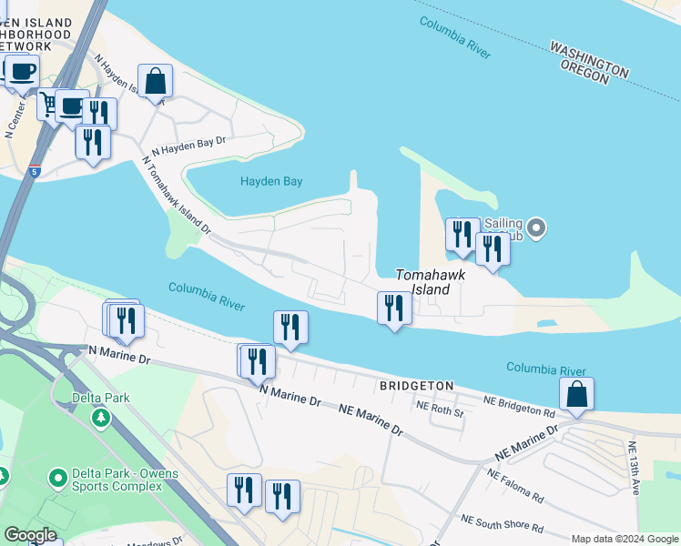
Task: Select the rightmost restaurant marker of the southern pair
Action: (x=282, y=500)
